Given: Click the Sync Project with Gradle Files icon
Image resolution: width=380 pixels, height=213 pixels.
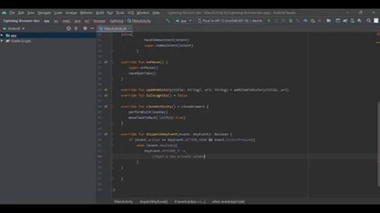Looking at the screenshot, I should (345, 21).
